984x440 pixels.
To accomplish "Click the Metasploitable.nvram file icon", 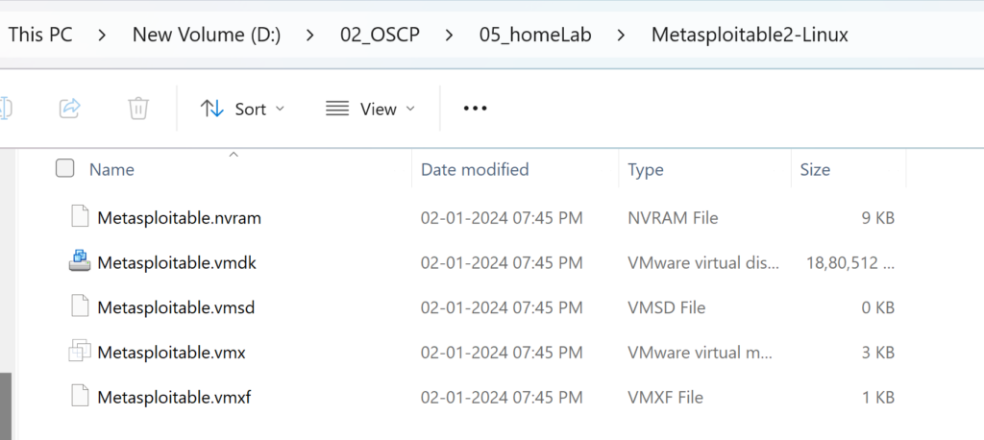I will [x=80, y=216].
